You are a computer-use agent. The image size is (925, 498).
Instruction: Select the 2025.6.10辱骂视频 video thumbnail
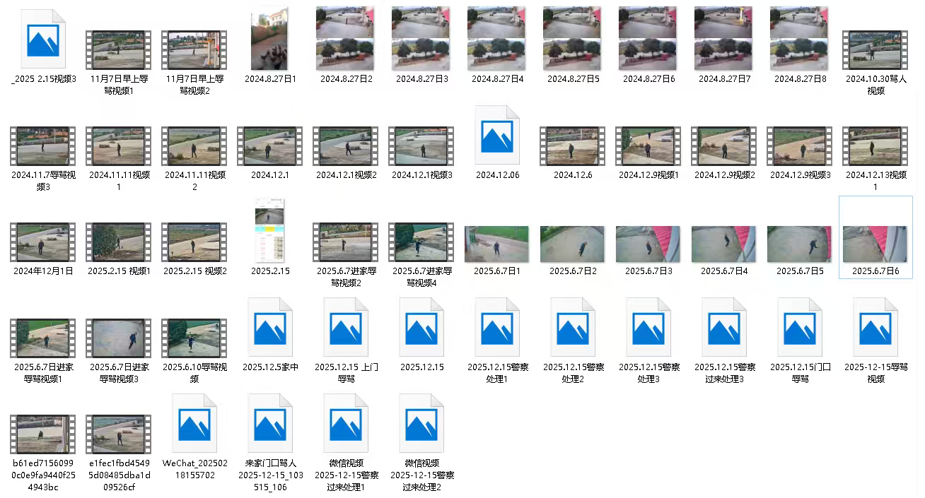194,338
